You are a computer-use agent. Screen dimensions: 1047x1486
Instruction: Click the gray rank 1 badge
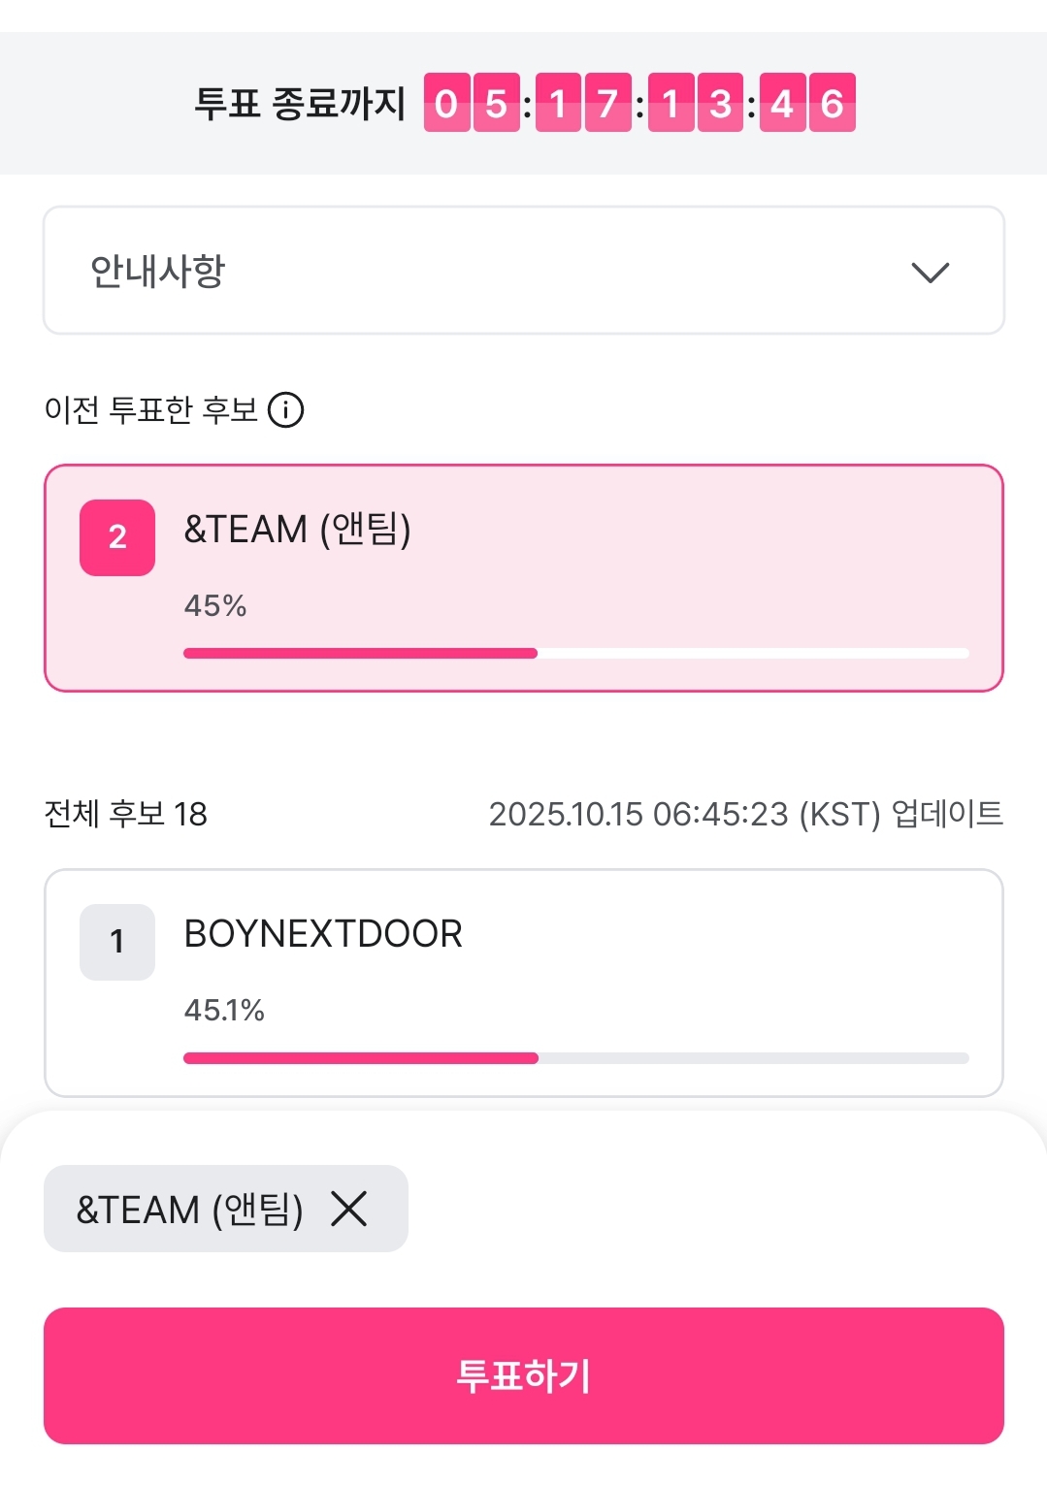117,942
